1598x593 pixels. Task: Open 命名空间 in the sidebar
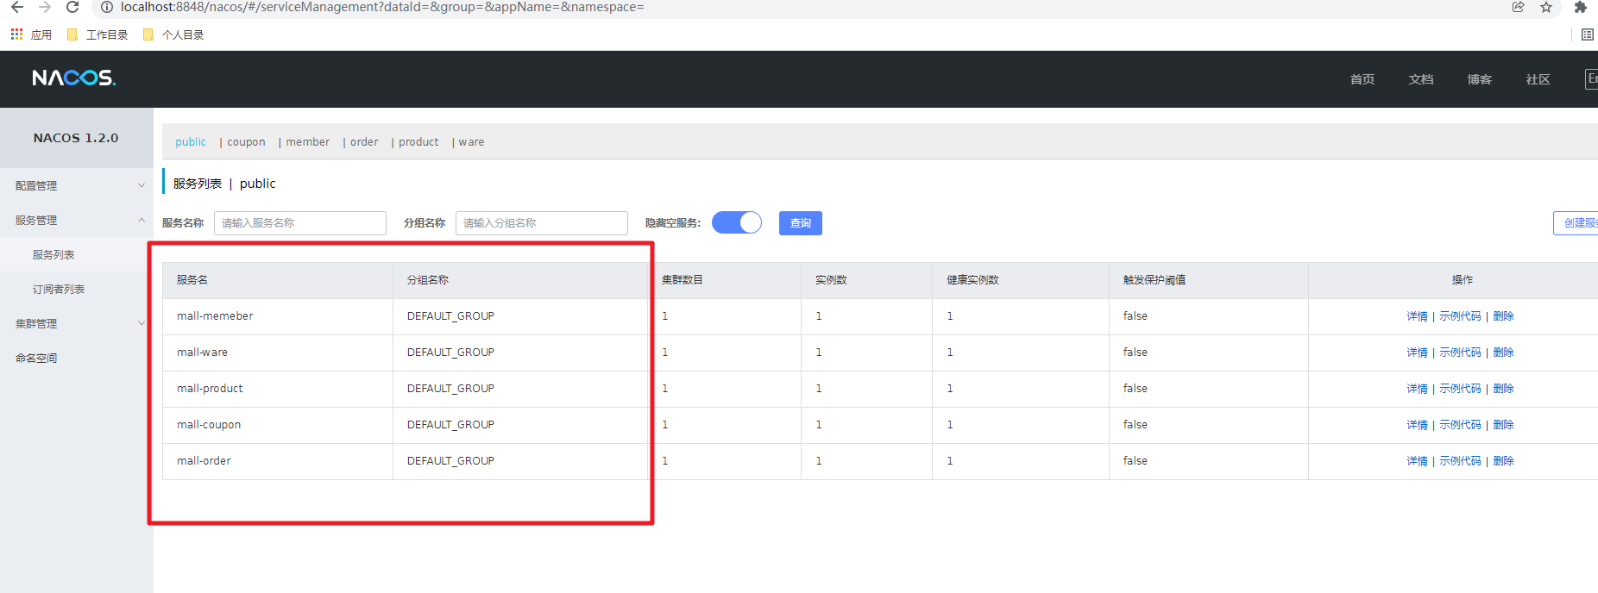(36, 358)
